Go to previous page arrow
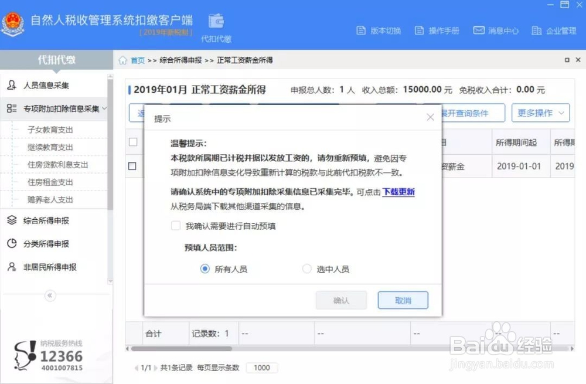This screenshot has width=586, height=384. (137, 368)
